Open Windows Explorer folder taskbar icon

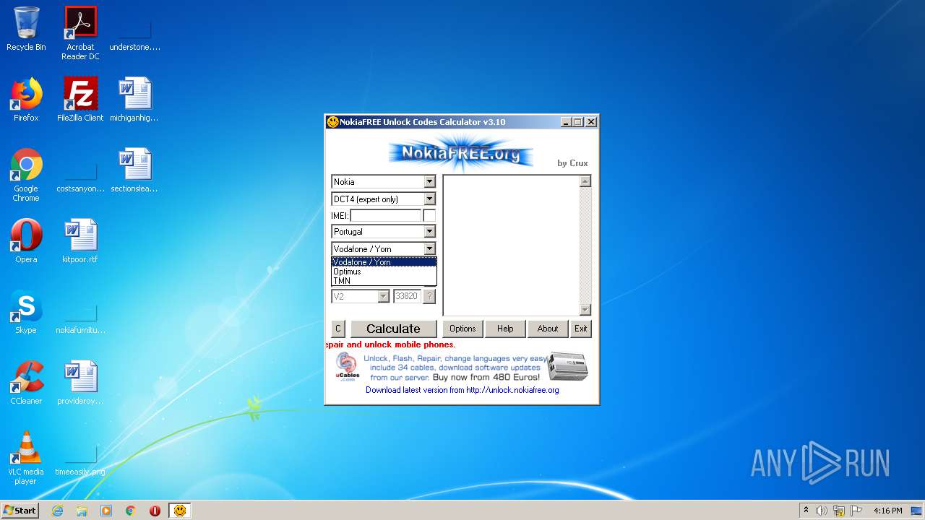(82, 511)
